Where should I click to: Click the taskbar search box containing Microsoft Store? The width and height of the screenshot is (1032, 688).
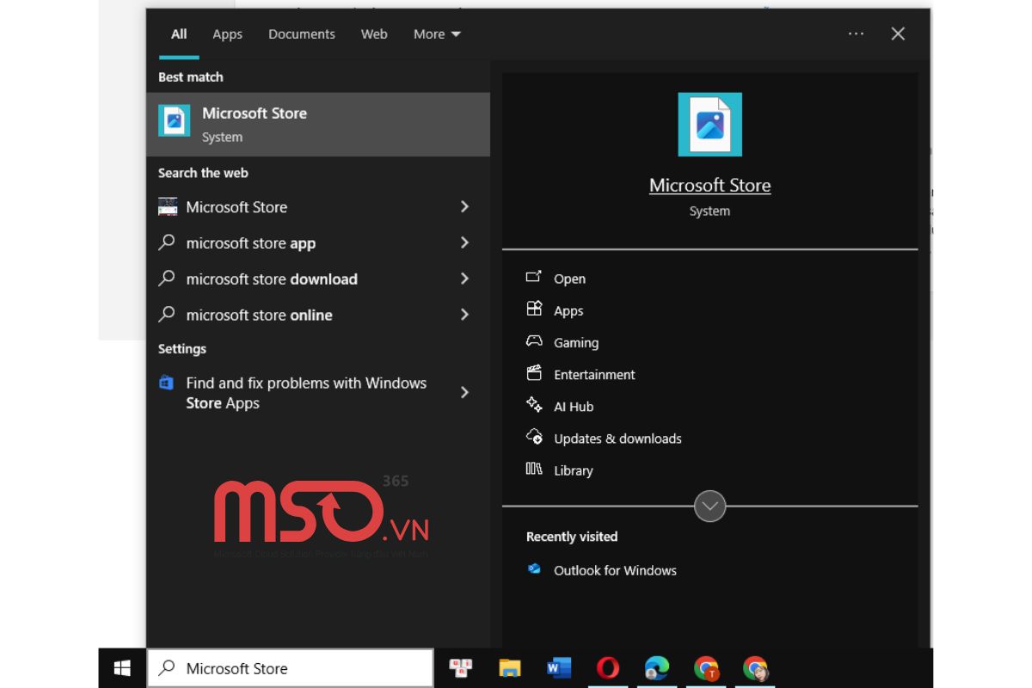pyautogui.click(x=291, y=668)
